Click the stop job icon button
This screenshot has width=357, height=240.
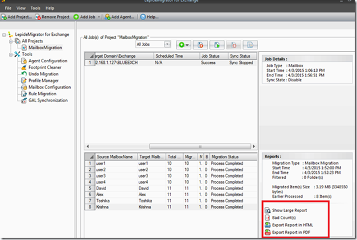pos(200,45)
